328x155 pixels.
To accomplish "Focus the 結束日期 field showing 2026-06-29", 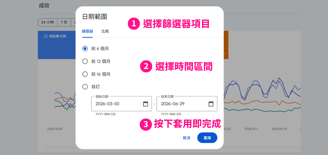I will tap(187, 104).
